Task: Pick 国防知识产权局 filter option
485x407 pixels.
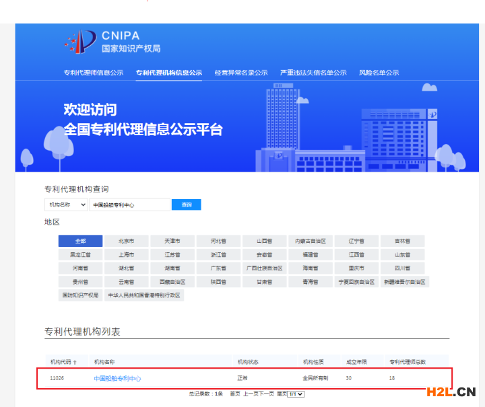Action: 80,295
